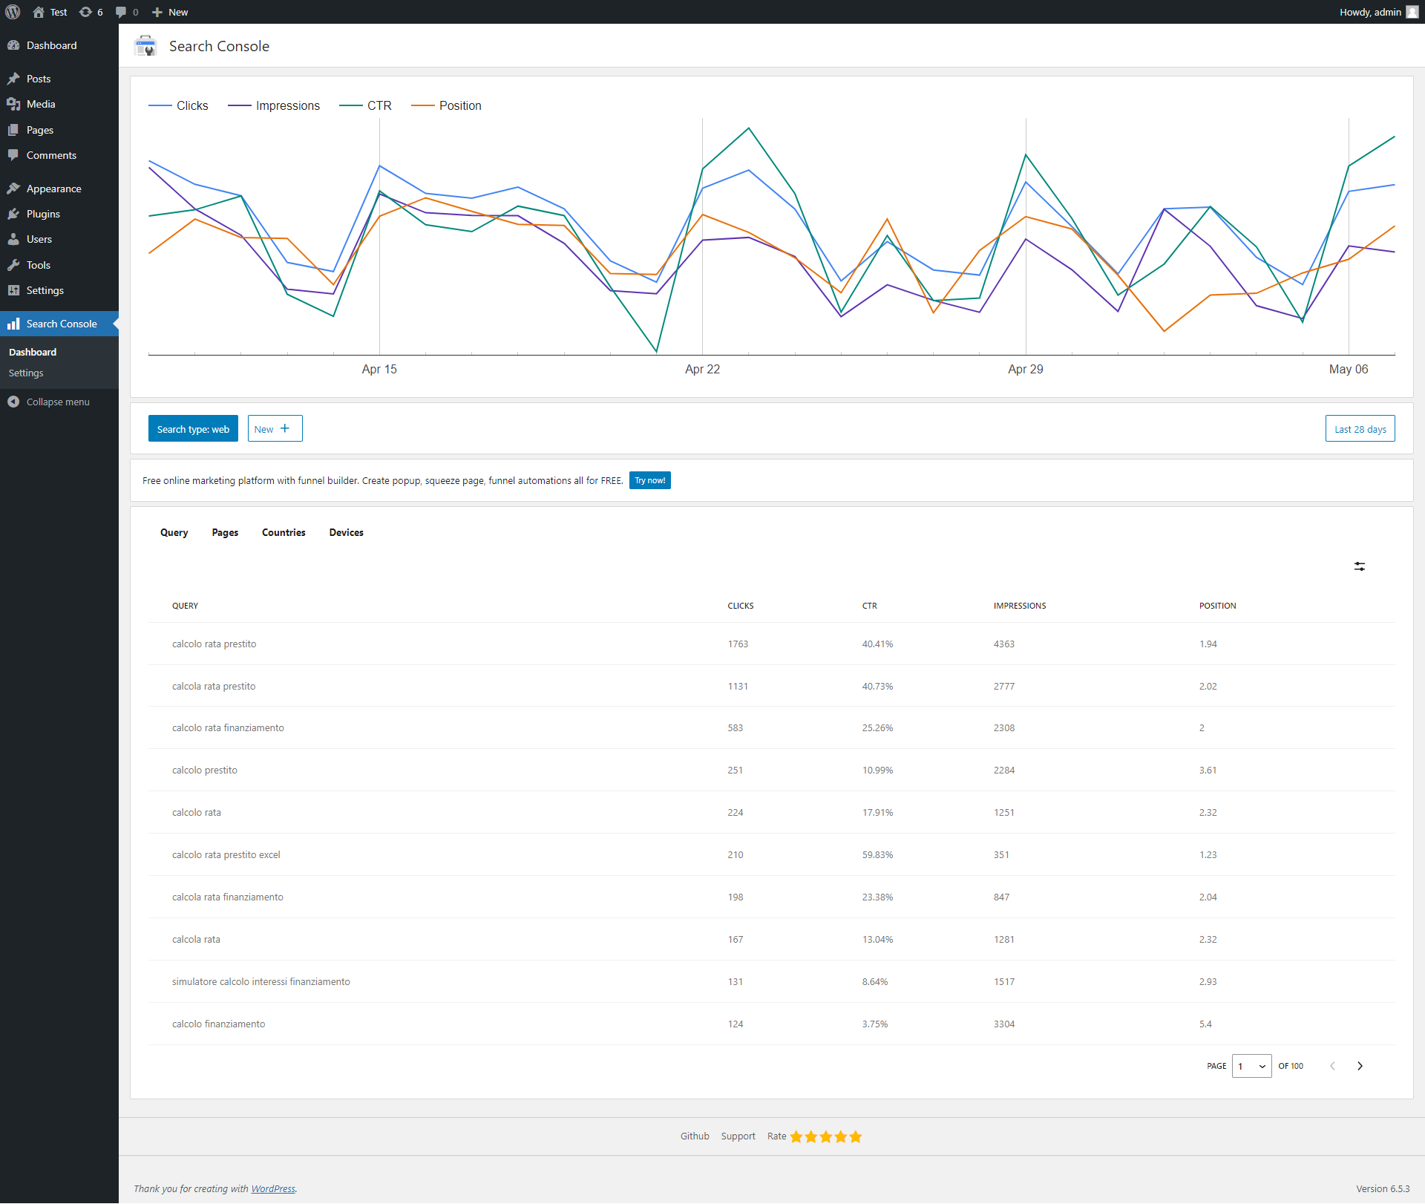Navigate to next page using arrow button
The height and width of the screenshot is (1204, 1425).
tap(1360, 1065)
